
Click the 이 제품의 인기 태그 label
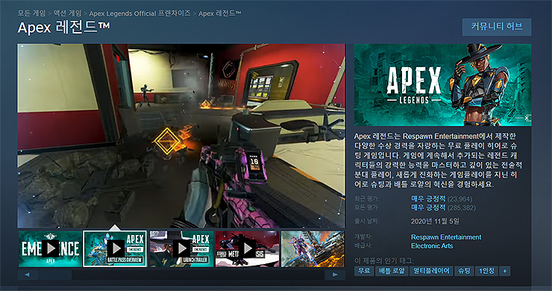coord(383,261)
